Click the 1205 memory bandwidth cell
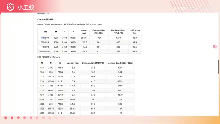The image size is (220, 124). pos(120,68)
